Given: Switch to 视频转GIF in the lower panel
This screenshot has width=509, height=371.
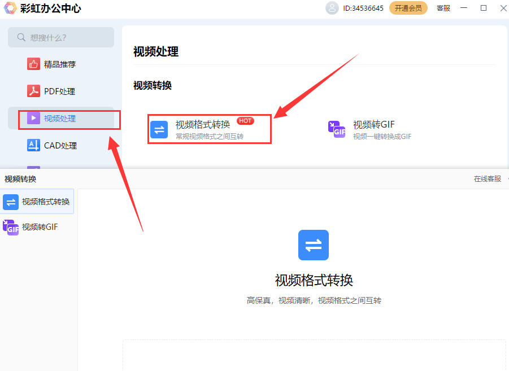Looking at the screenshot, I should pos(37,227).
